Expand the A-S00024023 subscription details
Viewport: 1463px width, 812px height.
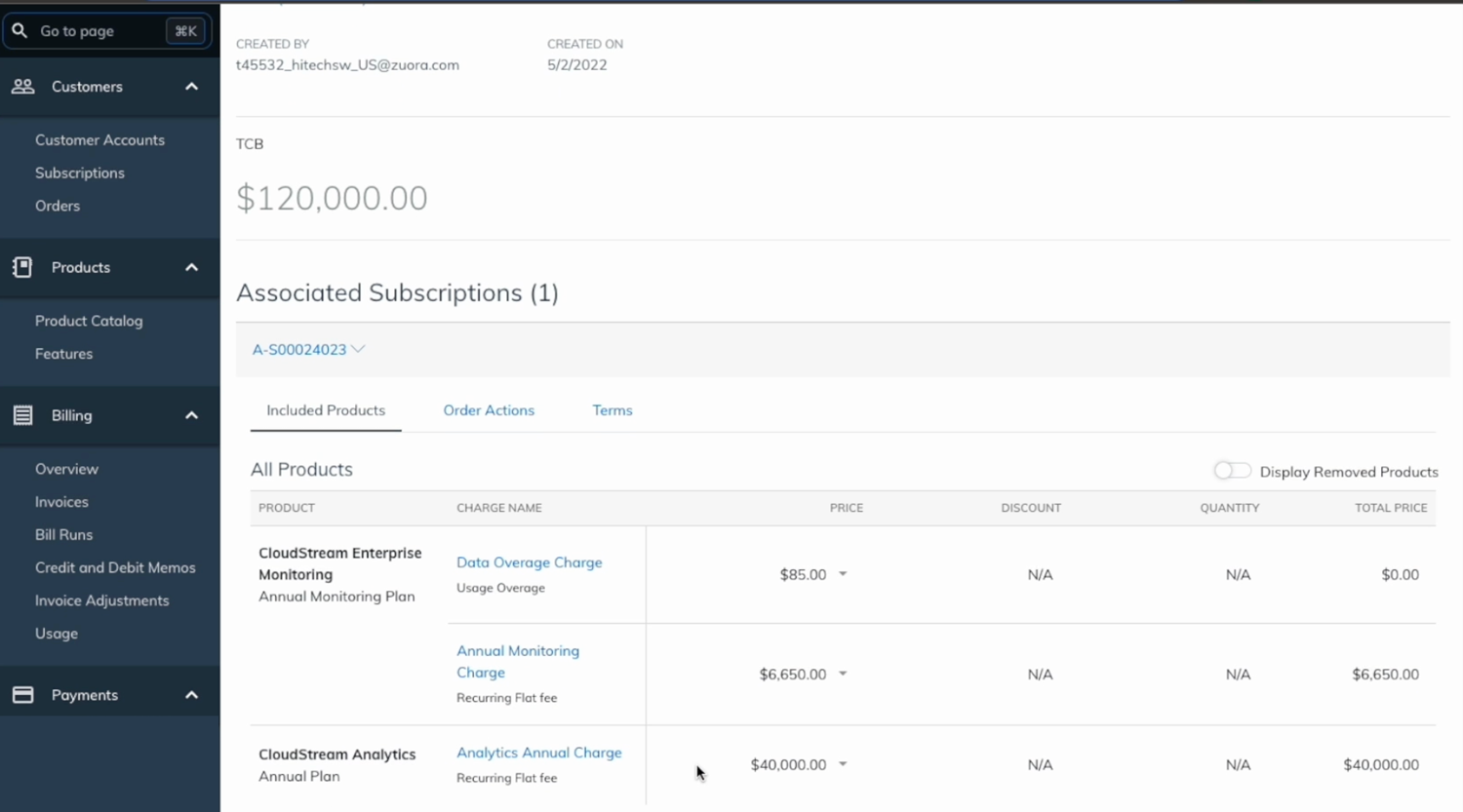pyautogui.click(x=359, y=349)
